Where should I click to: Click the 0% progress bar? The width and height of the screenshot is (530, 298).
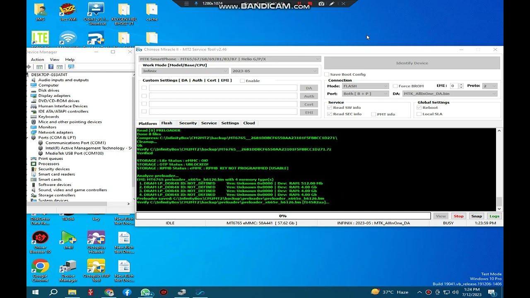(x=283, y=216)
